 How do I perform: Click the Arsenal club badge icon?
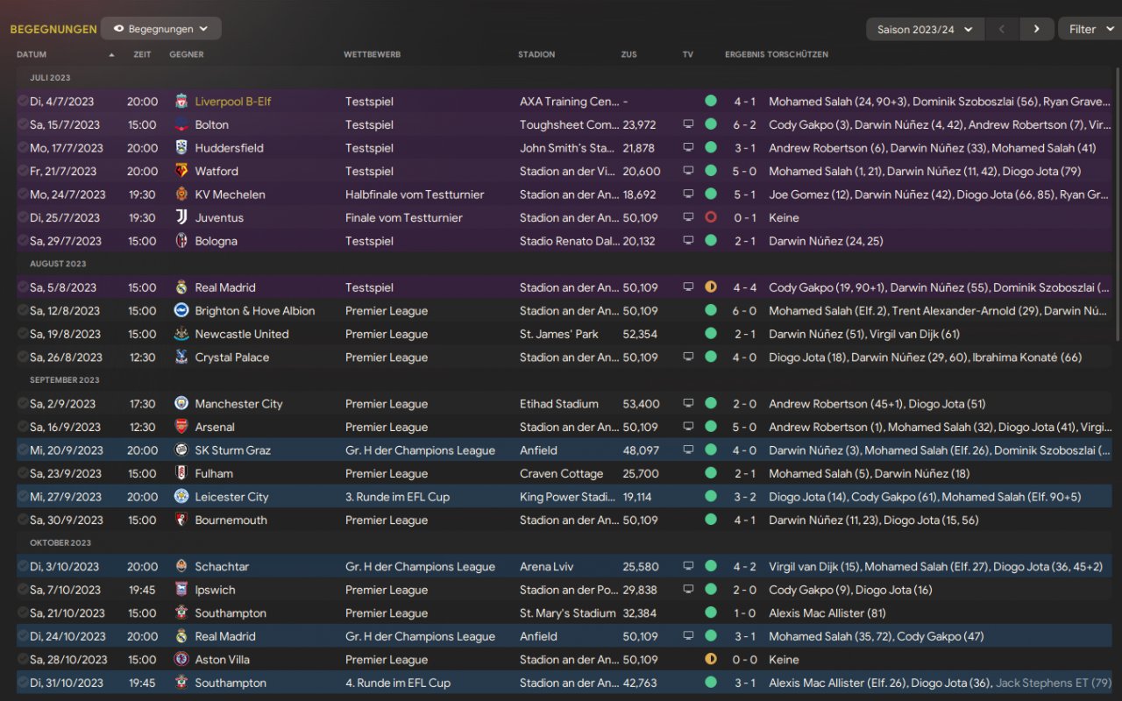tap(181, 427)
